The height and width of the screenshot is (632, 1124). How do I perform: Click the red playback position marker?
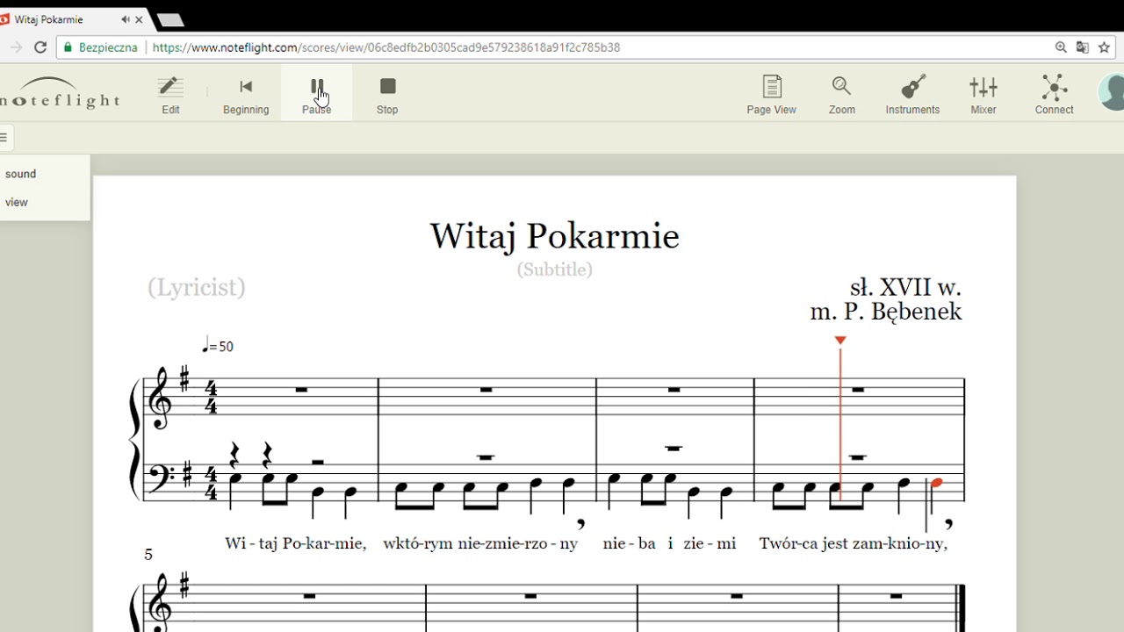(840, 341)
